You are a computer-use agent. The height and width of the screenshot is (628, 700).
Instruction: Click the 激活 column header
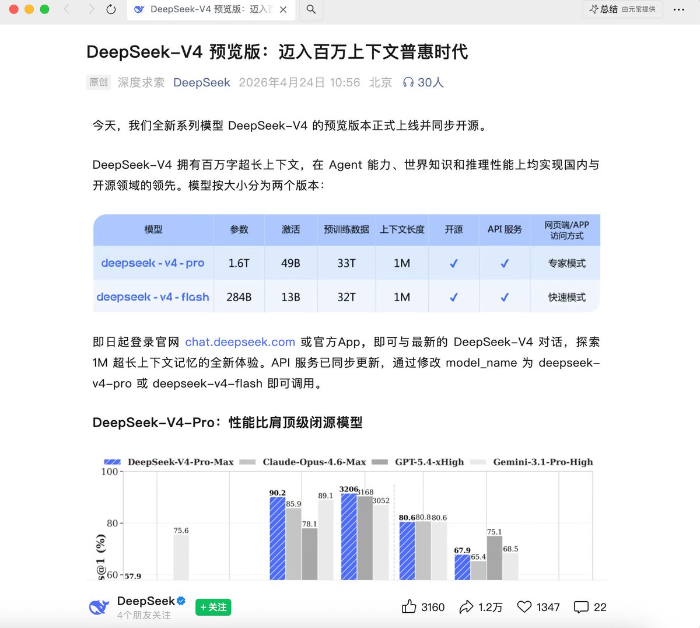(290, 229)
